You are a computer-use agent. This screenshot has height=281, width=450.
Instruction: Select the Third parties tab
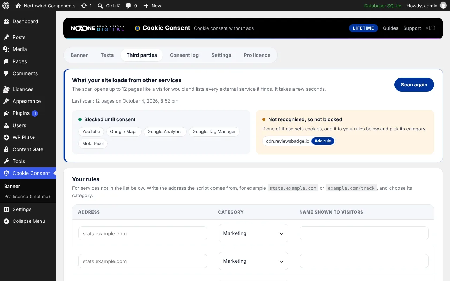pyautogui.click(x=142, y=55)
